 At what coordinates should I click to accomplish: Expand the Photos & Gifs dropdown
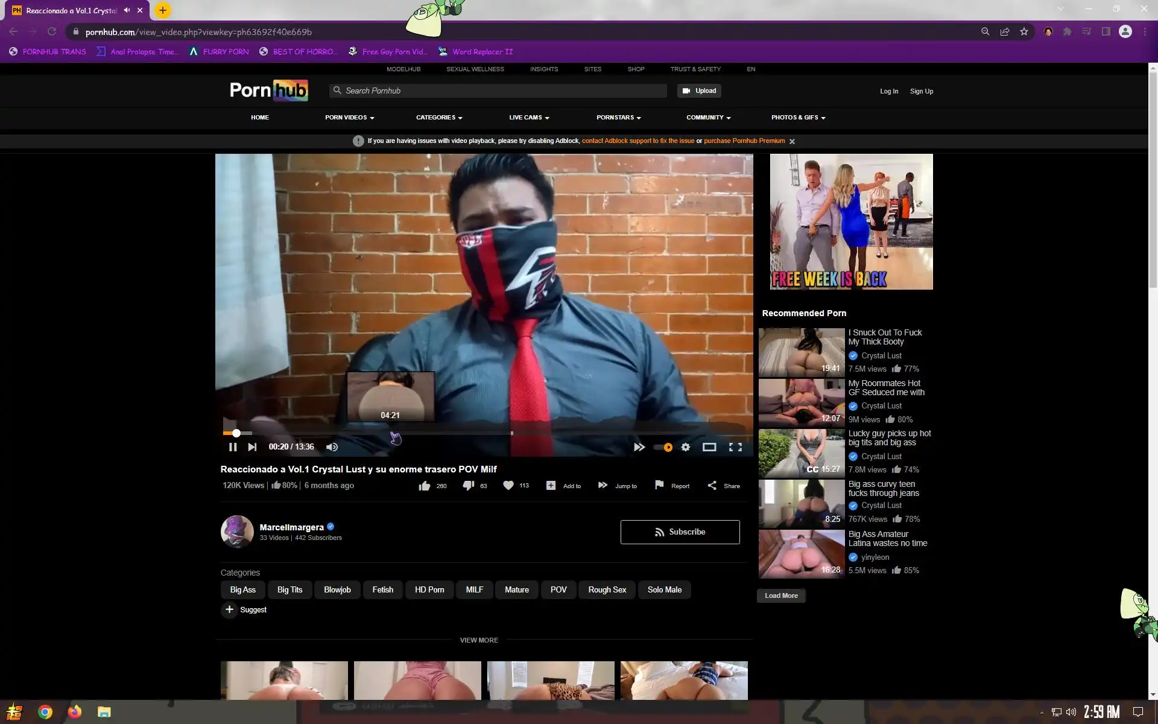coord(798,118)
